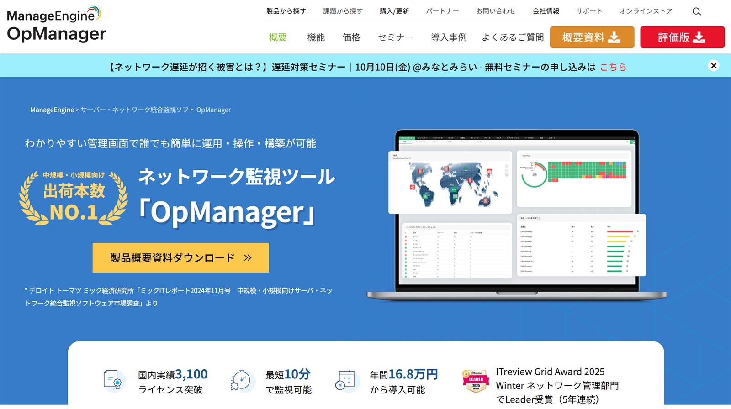Open the 購入/更新 menu
Image resolution: width=731 pixels, height=409 pixels.
click(x=394, y=11)
